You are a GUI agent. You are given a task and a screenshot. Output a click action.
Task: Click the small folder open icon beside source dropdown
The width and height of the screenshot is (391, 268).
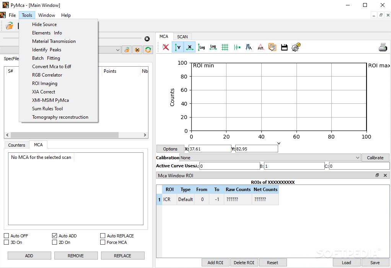pos(127,50)
